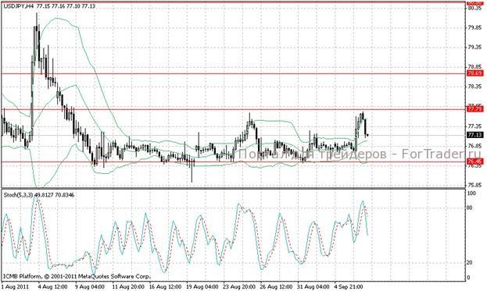Click the 31 Aug 04:00 time label
Screen dimensions: 487x291
coord(313,286)
